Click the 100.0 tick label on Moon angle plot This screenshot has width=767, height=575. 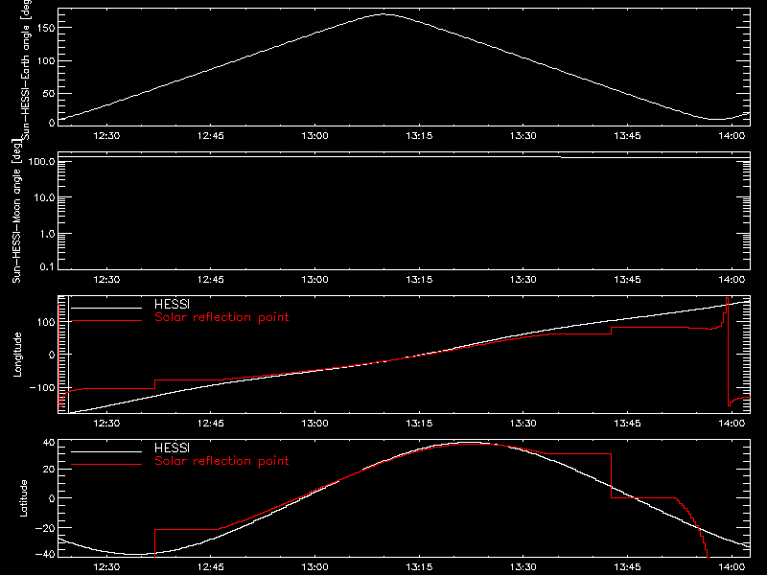(x=41, y=161)
